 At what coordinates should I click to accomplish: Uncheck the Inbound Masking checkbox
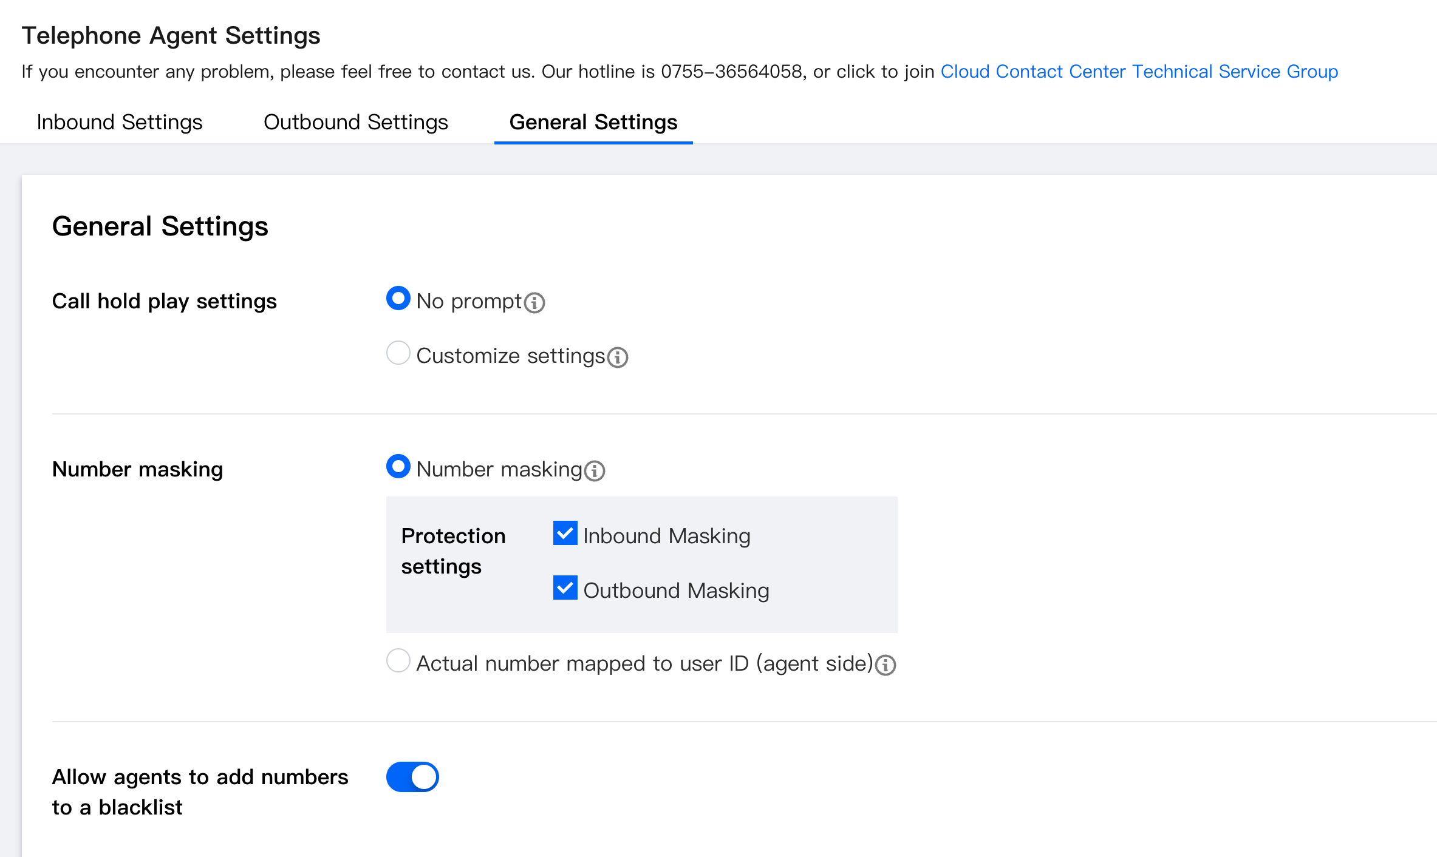[x=565, y=534]
